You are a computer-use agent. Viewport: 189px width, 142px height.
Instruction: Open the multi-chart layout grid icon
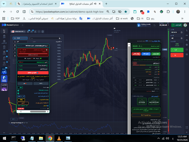coord(43,31)
